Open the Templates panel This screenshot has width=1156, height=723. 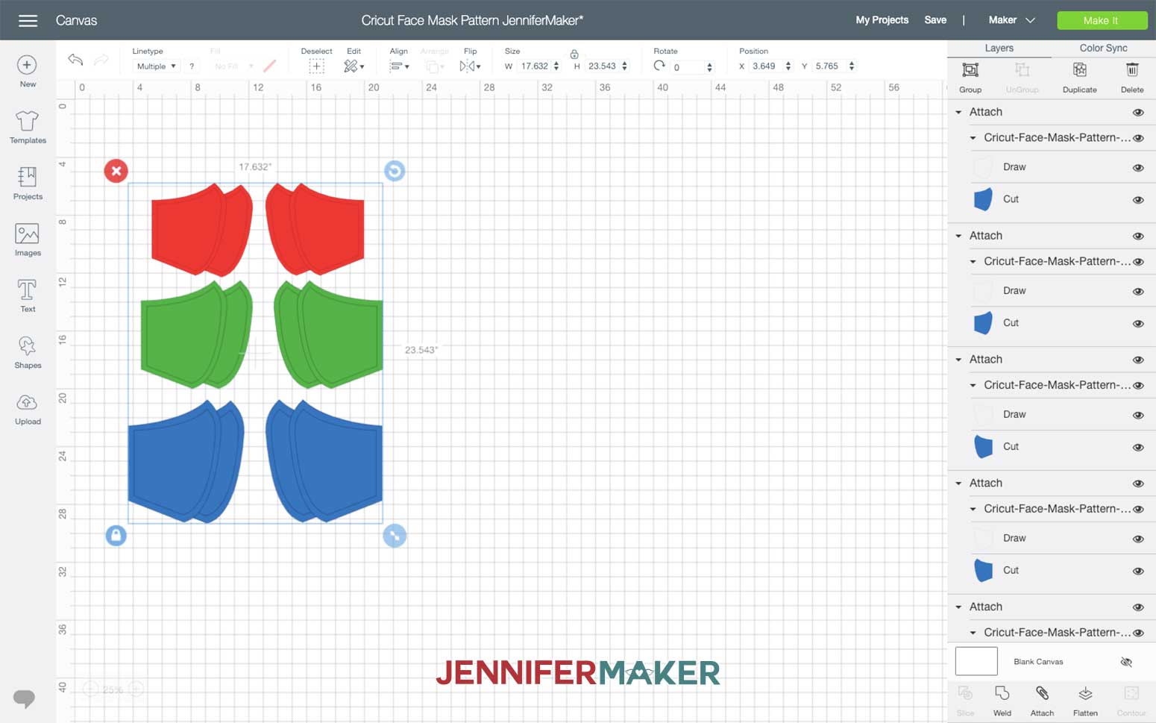(x=27, y=127)
